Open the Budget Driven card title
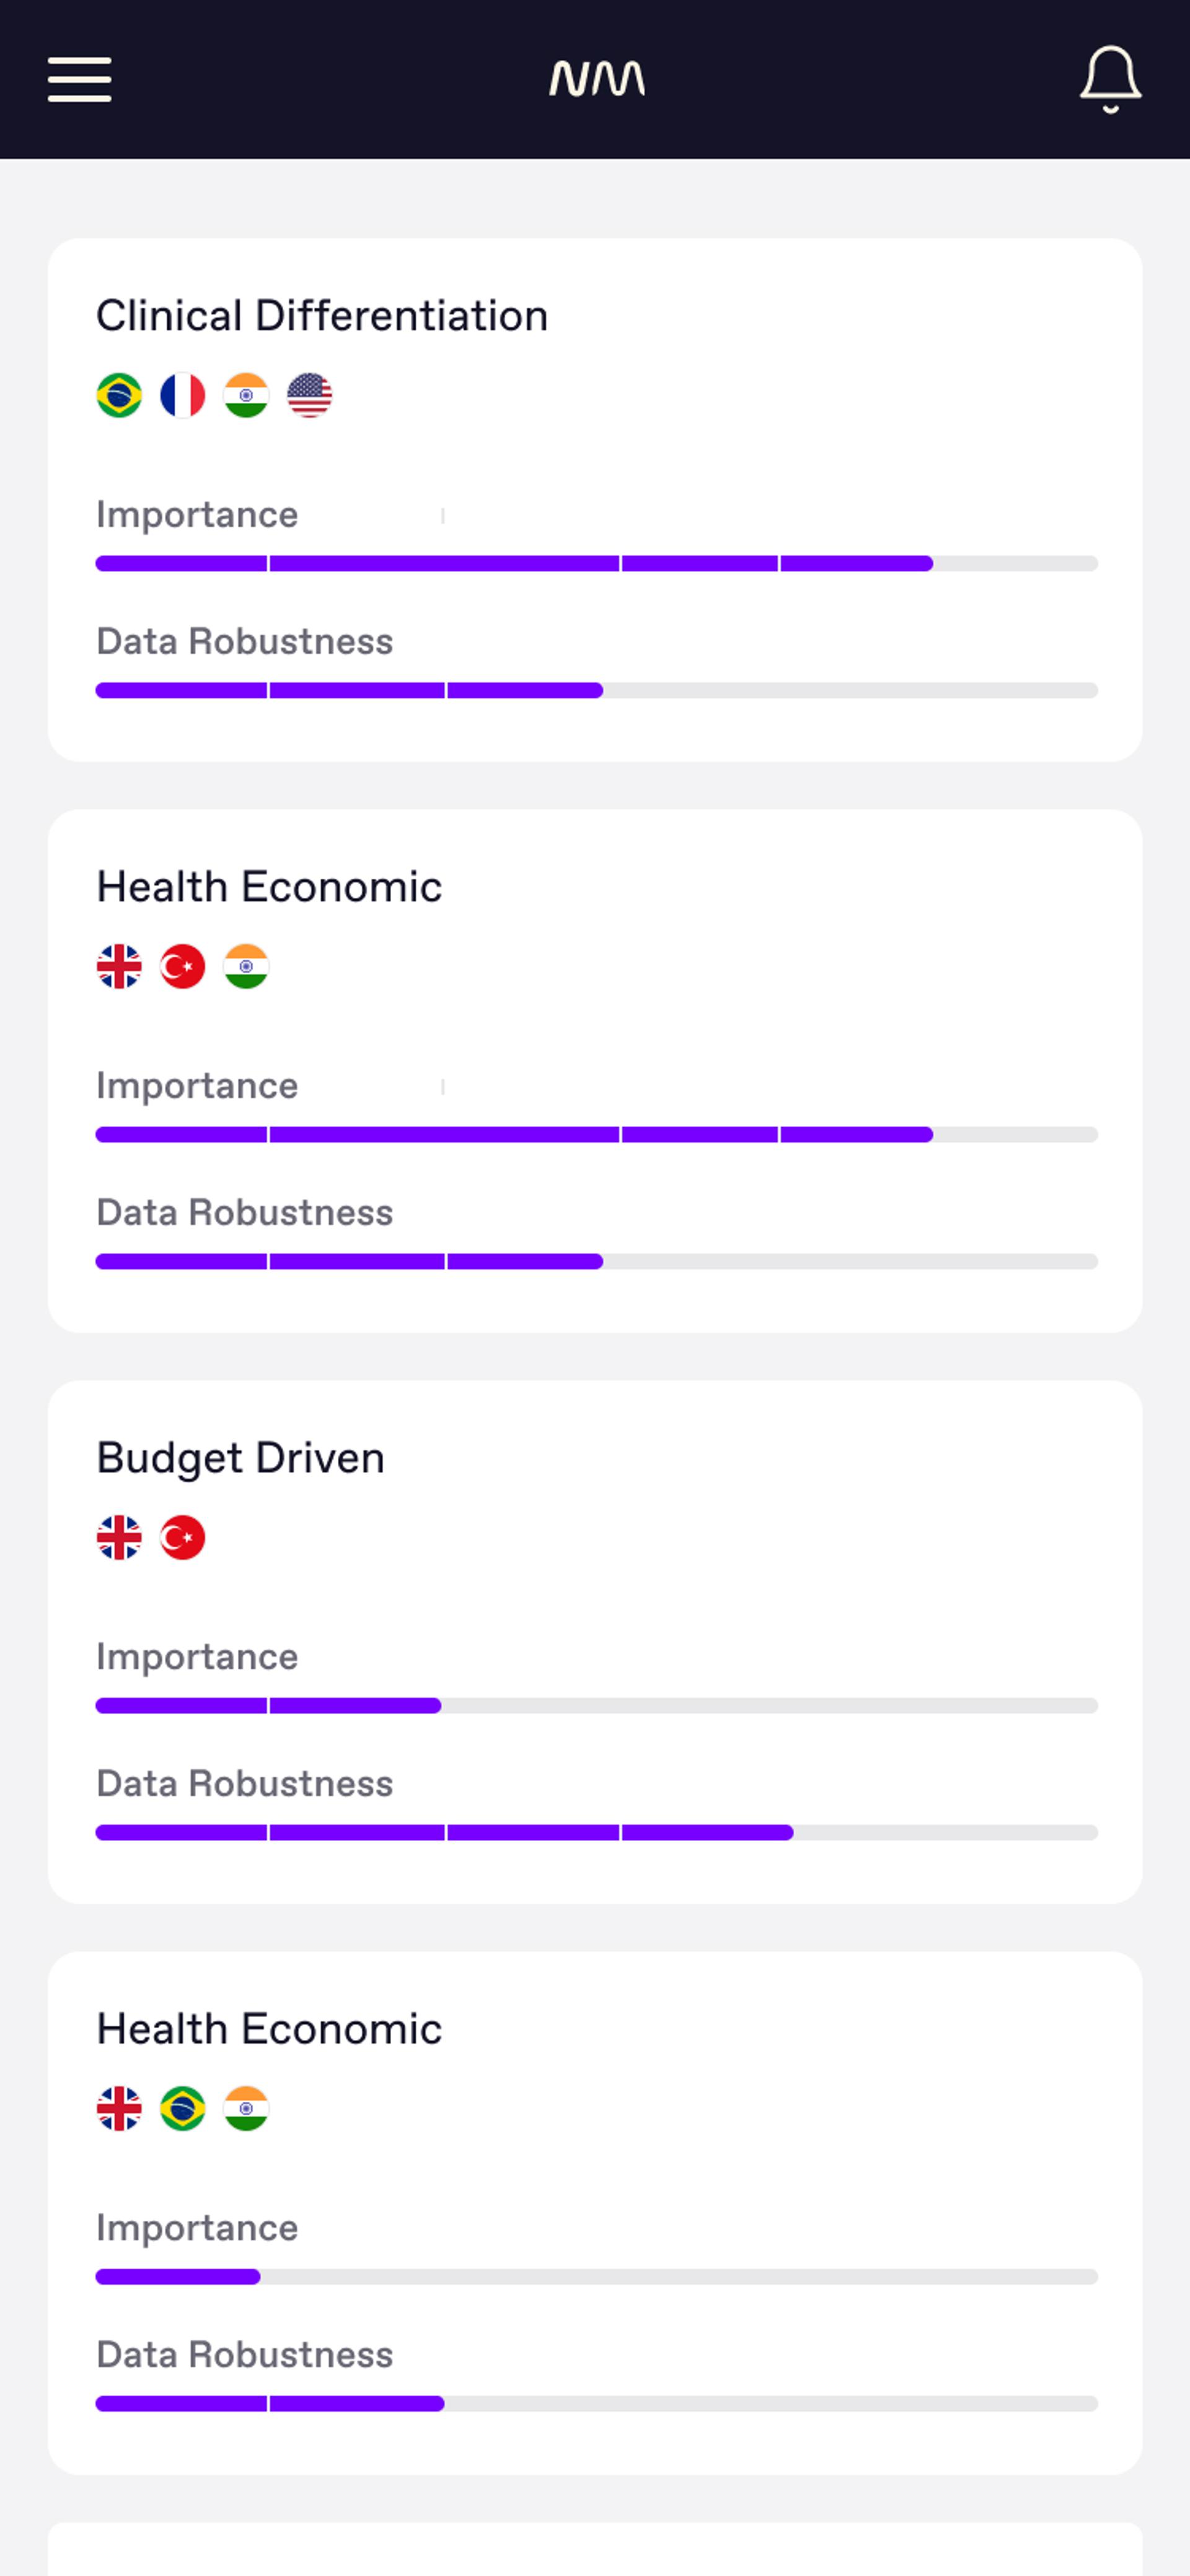The width and height of the screenshot is (1190, 2576). coord(240,1458)
